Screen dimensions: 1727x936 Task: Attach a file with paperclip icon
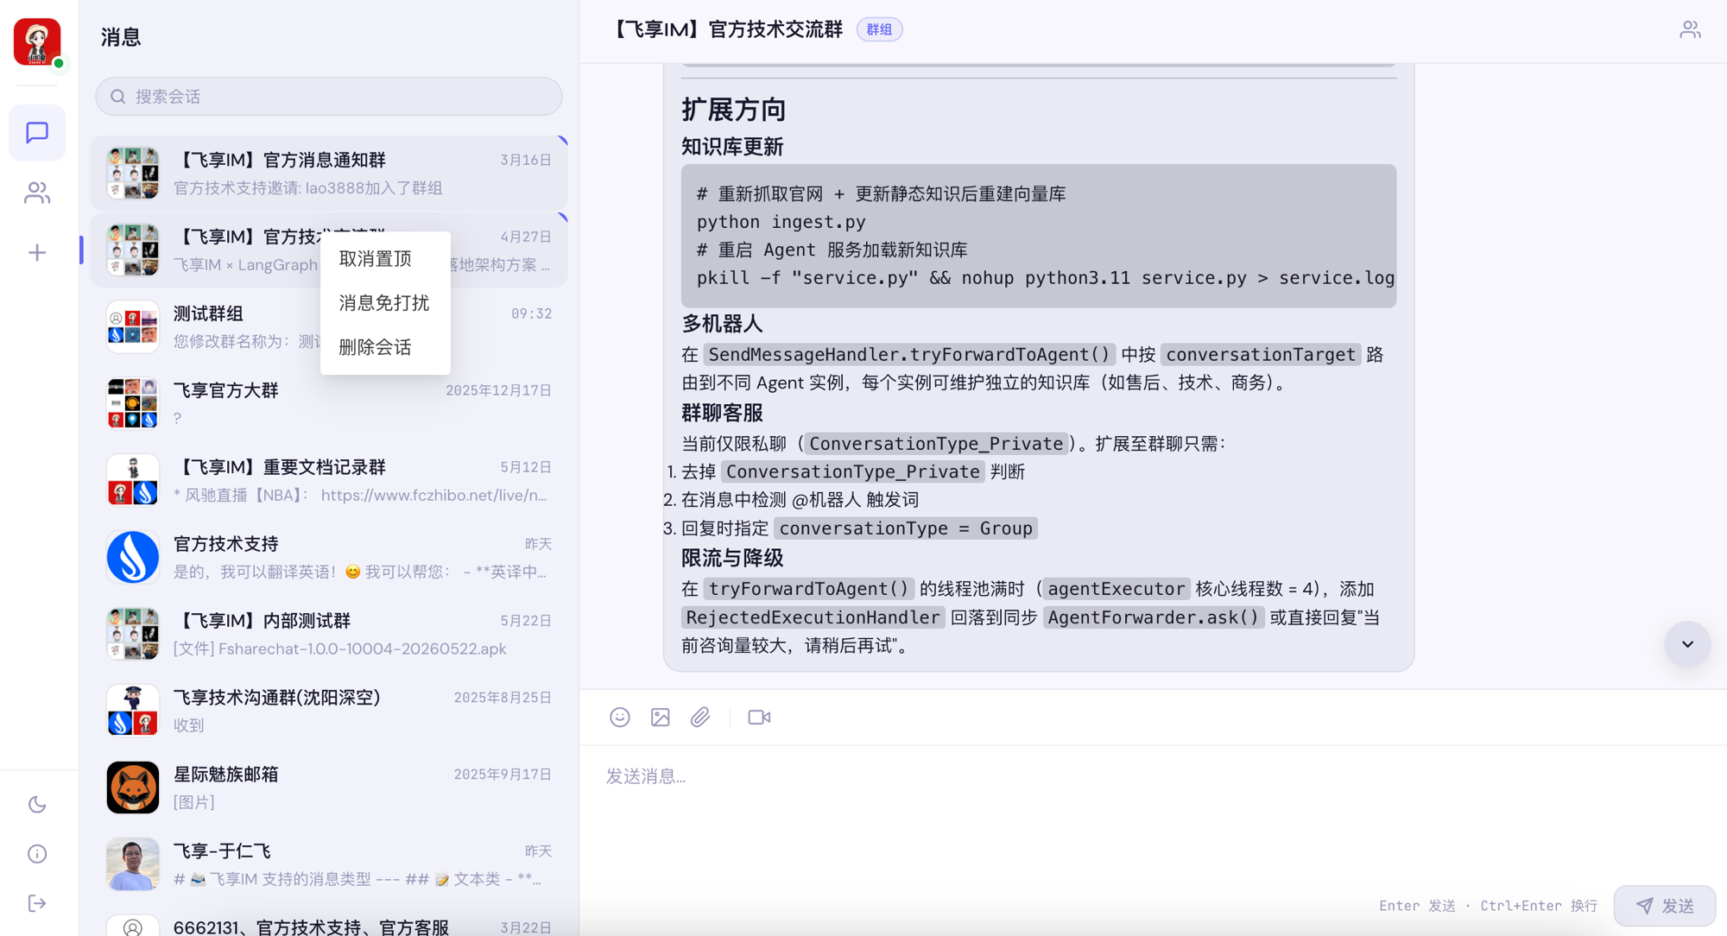pyautogui.click(x=700, y=718)
